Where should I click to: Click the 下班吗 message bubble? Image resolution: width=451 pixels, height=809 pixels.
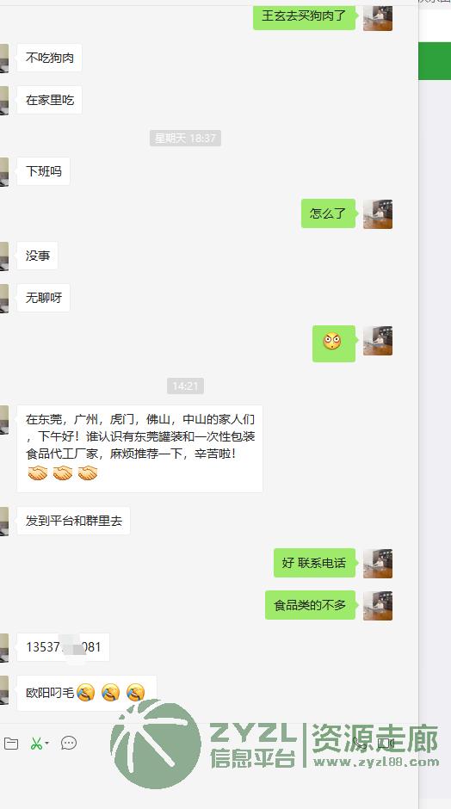click(43, 171)
